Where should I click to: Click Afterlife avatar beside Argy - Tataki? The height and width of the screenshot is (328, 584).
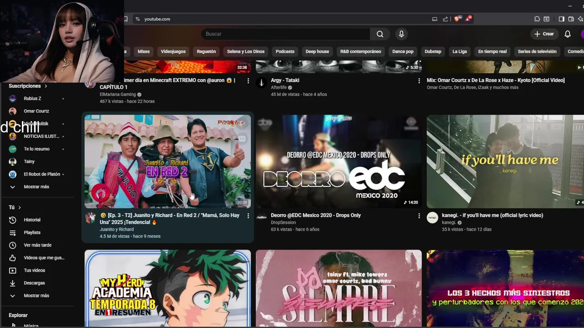point(261,83)
